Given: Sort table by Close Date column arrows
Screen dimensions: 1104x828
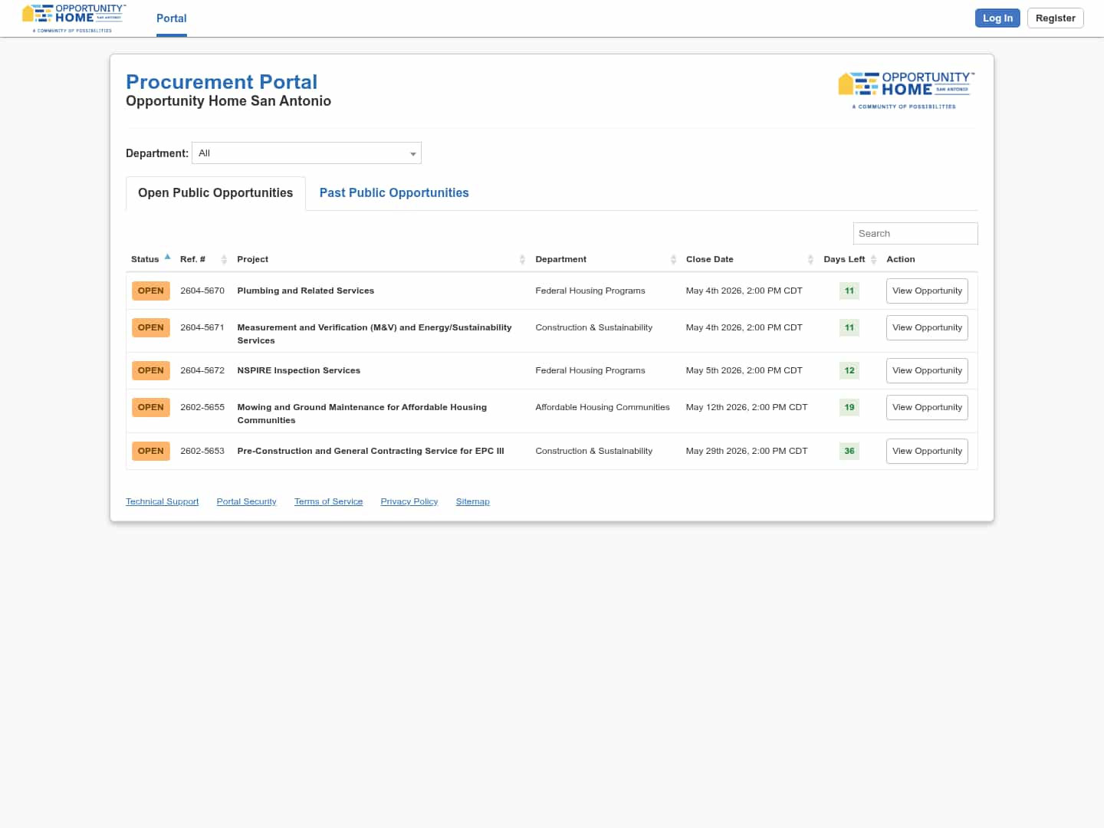Looking at the screenshot, I should click(810, 260).
